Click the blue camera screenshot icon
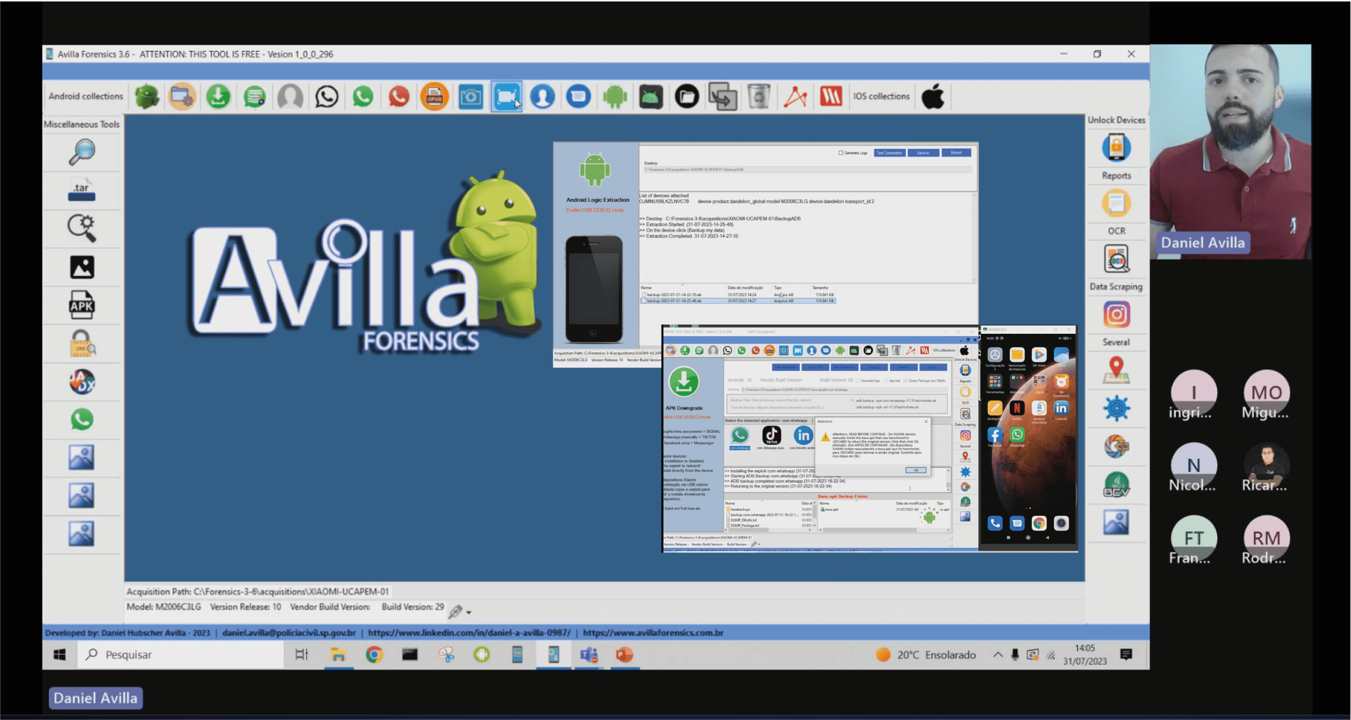Image resolution: width=1351 pixels, height=720 pixels. (x=470, y=97)
